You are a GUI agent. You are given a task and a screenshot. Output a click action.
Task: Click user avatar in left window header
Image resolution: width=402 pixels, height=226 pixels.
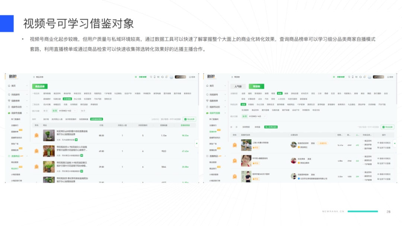pos(171,77)
